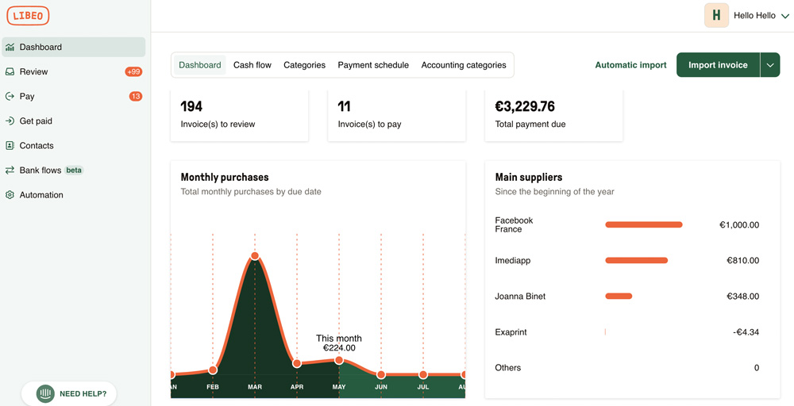Click the Get paid icon
Screen dimensions: 794x406
pos(10,121)
